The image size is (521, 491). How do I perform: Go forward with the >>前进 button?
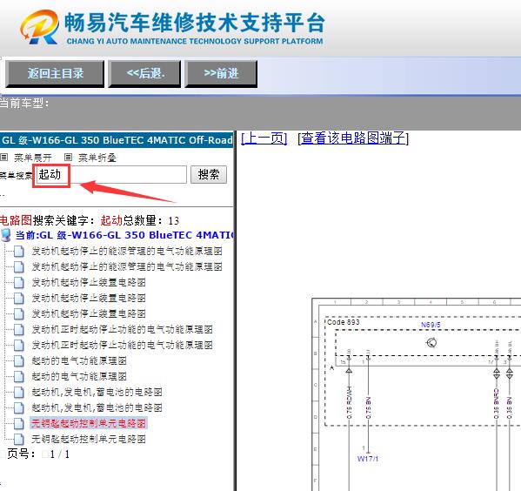coord(221,73)
